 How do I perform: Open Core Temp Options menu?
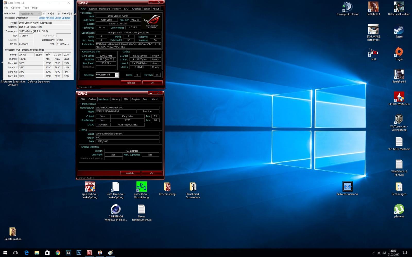16,8
